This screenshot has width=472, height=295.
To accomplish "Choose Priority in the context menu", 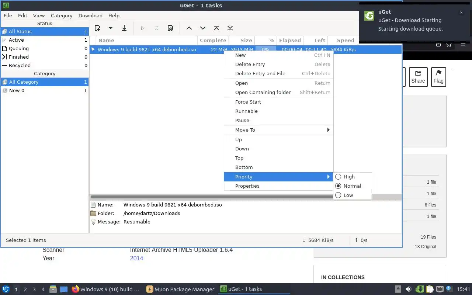I will coord(278,177).
